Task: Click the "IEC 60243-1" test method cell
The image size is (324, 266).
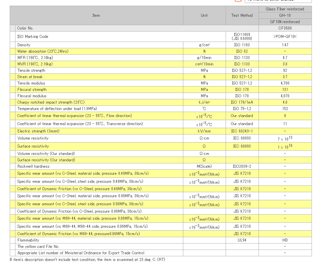Action: pyautogui.click(x=242, y=131)
